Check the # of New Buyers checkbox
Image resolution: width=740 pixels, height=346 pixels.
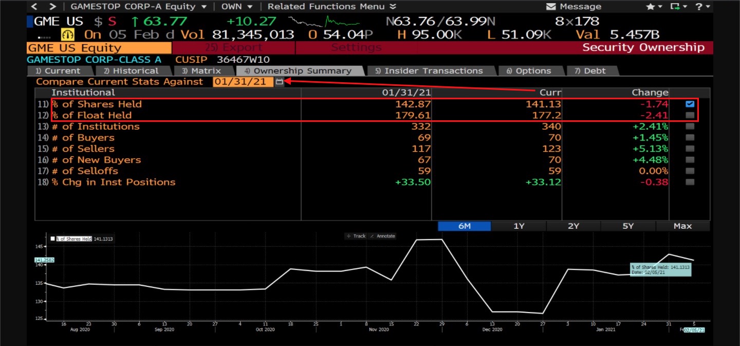[x=690, y=160]
